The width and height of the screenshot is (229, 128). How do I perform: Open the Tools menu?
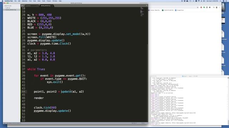(x=44, y=1)
